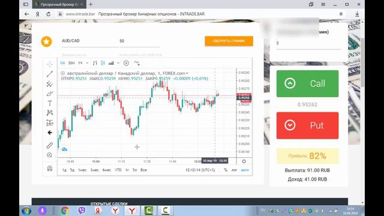Image resolution: width=384 pixels, height=216 pixels.
Task: Open the time interval dropdown arrow
Action: pyautogui.click(x=87, y=63)
